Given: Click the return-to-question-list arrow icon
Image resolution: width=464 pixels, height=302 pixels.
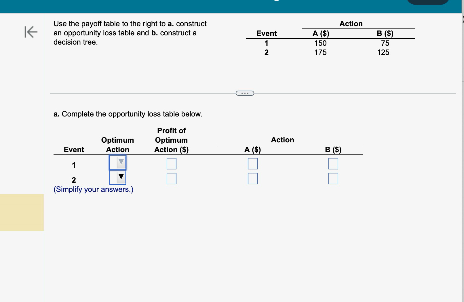Looking at the screenshot, I should [x=30, y=32].
